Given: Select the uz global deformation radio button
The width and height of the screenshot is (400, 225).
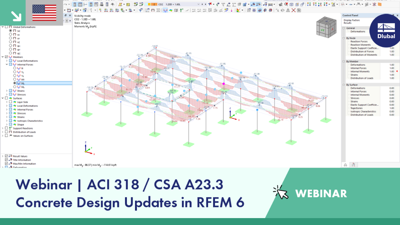Looking at the screenshot, I should coord(10,42).
